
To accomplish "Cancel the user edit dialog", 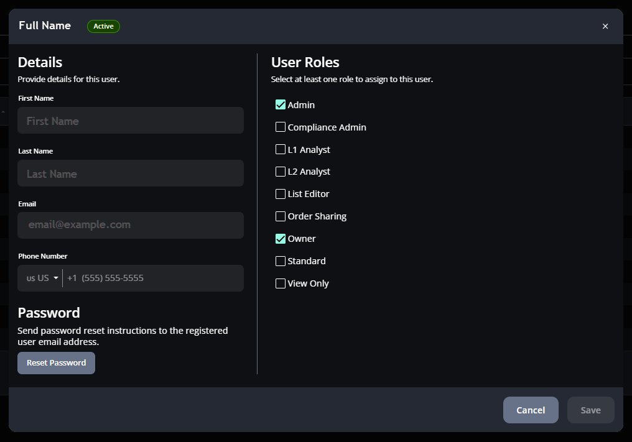I will pos(531,410).
